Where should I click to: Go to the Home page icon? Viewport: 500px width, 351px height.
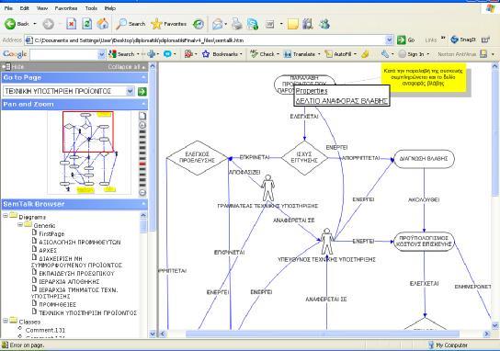(x=103, y=24)
